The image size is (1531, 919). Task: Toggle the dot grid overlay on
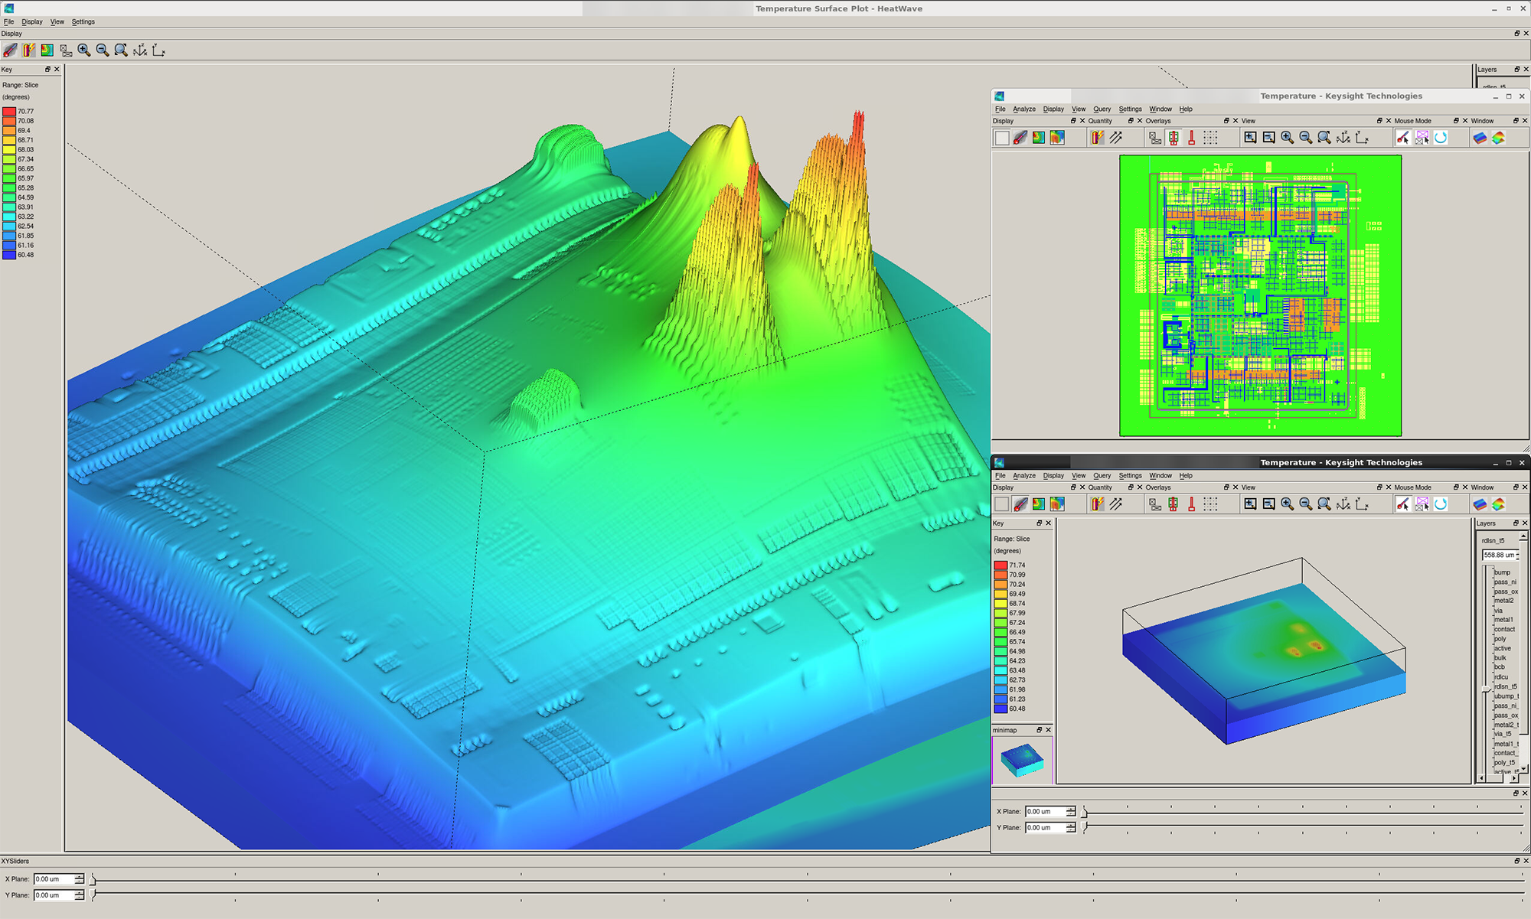(1210, 138)
